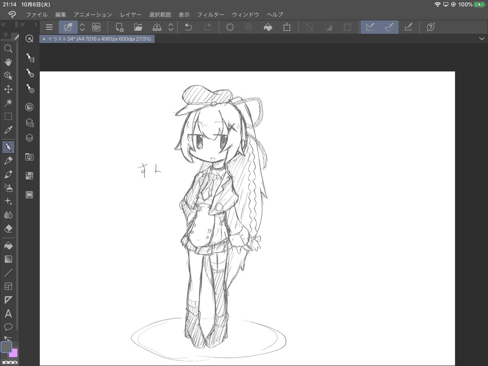Select the Frame border tool
This screenshot has width=488, height=366.
click(x=8, y=287)
